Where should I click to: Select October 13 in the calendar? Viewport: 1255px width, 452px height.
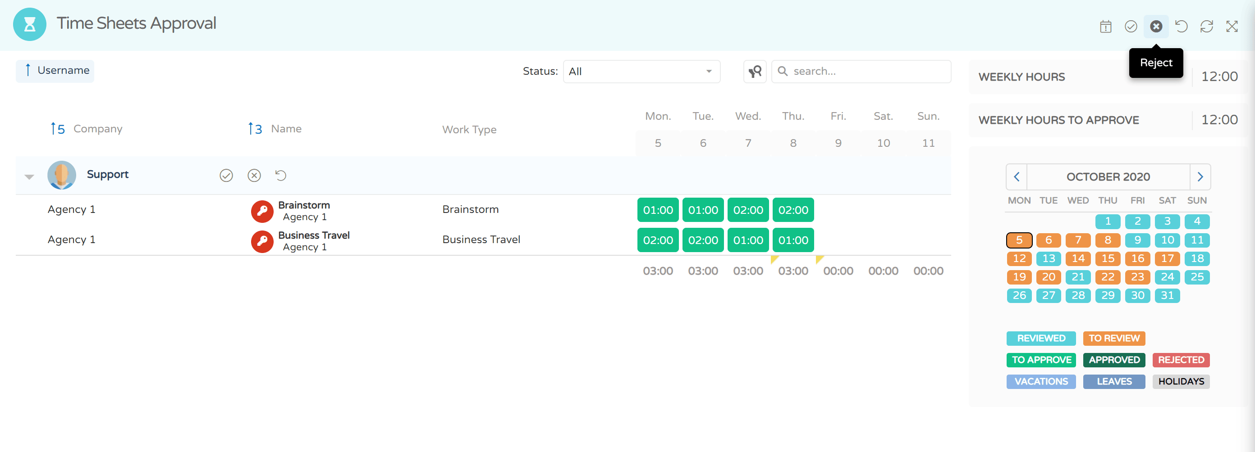[x=1049, y=258]
